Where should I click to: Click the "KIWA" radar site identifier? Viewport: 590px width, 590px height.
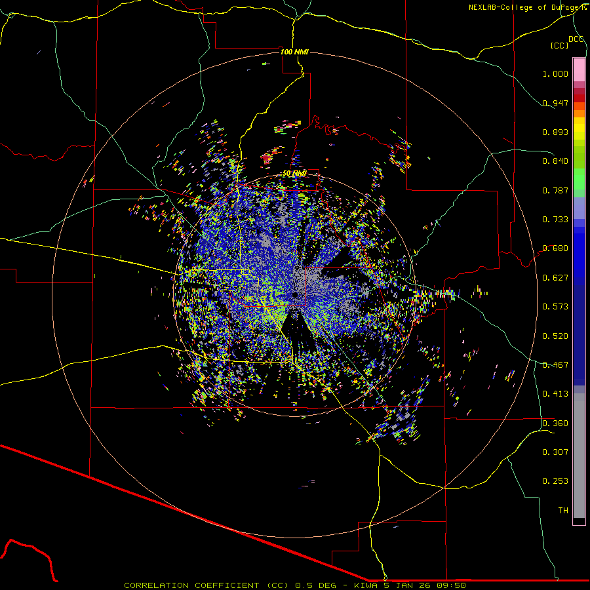click(365, 585)
